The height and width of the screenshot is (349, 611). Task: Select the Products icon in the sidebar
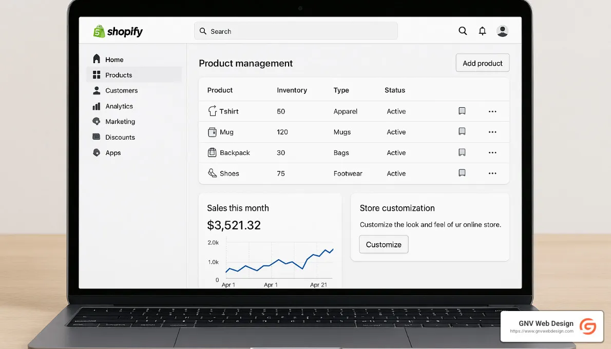click(x=96, y=75)
